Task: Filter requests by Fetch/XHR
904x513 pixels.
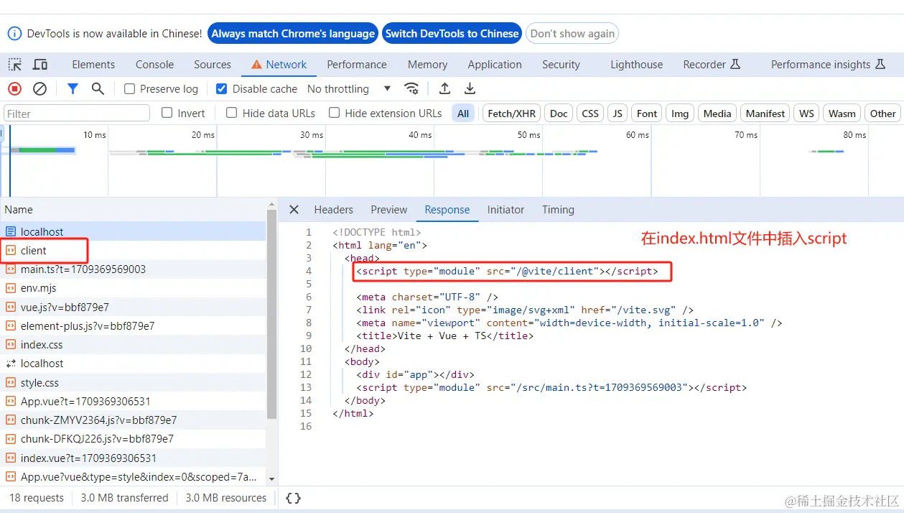Action: [x=512, y=114]
